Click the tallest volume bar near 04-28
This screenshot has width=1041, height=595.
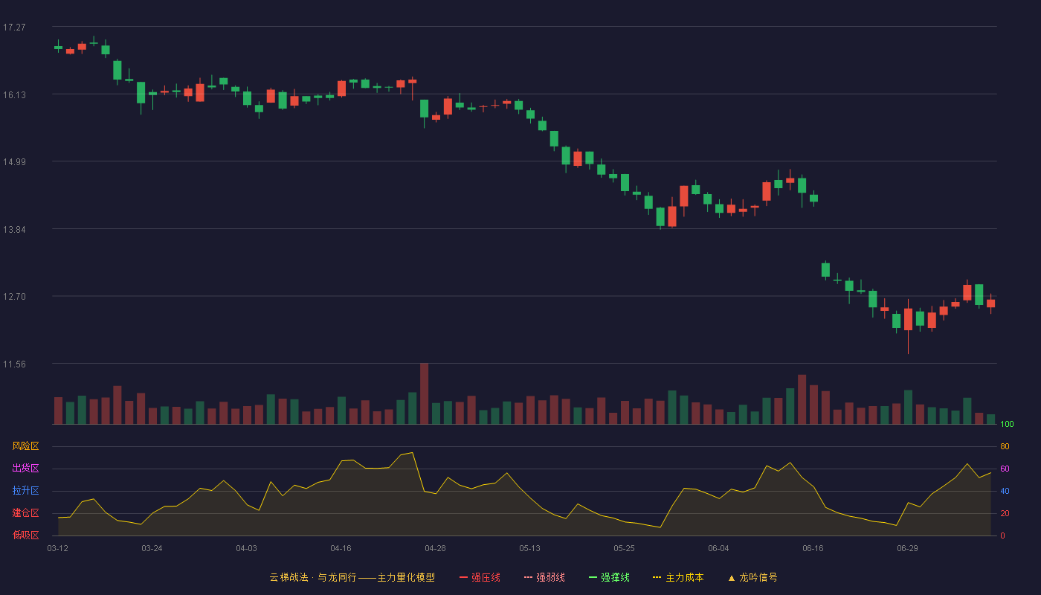(x=424, y=393)
